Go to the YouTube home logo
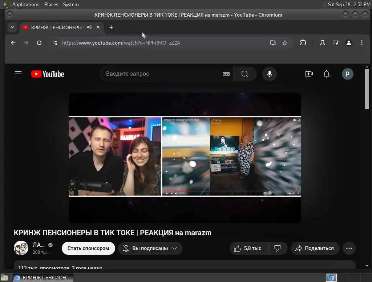The image size is (372, 282). [48, 74]
